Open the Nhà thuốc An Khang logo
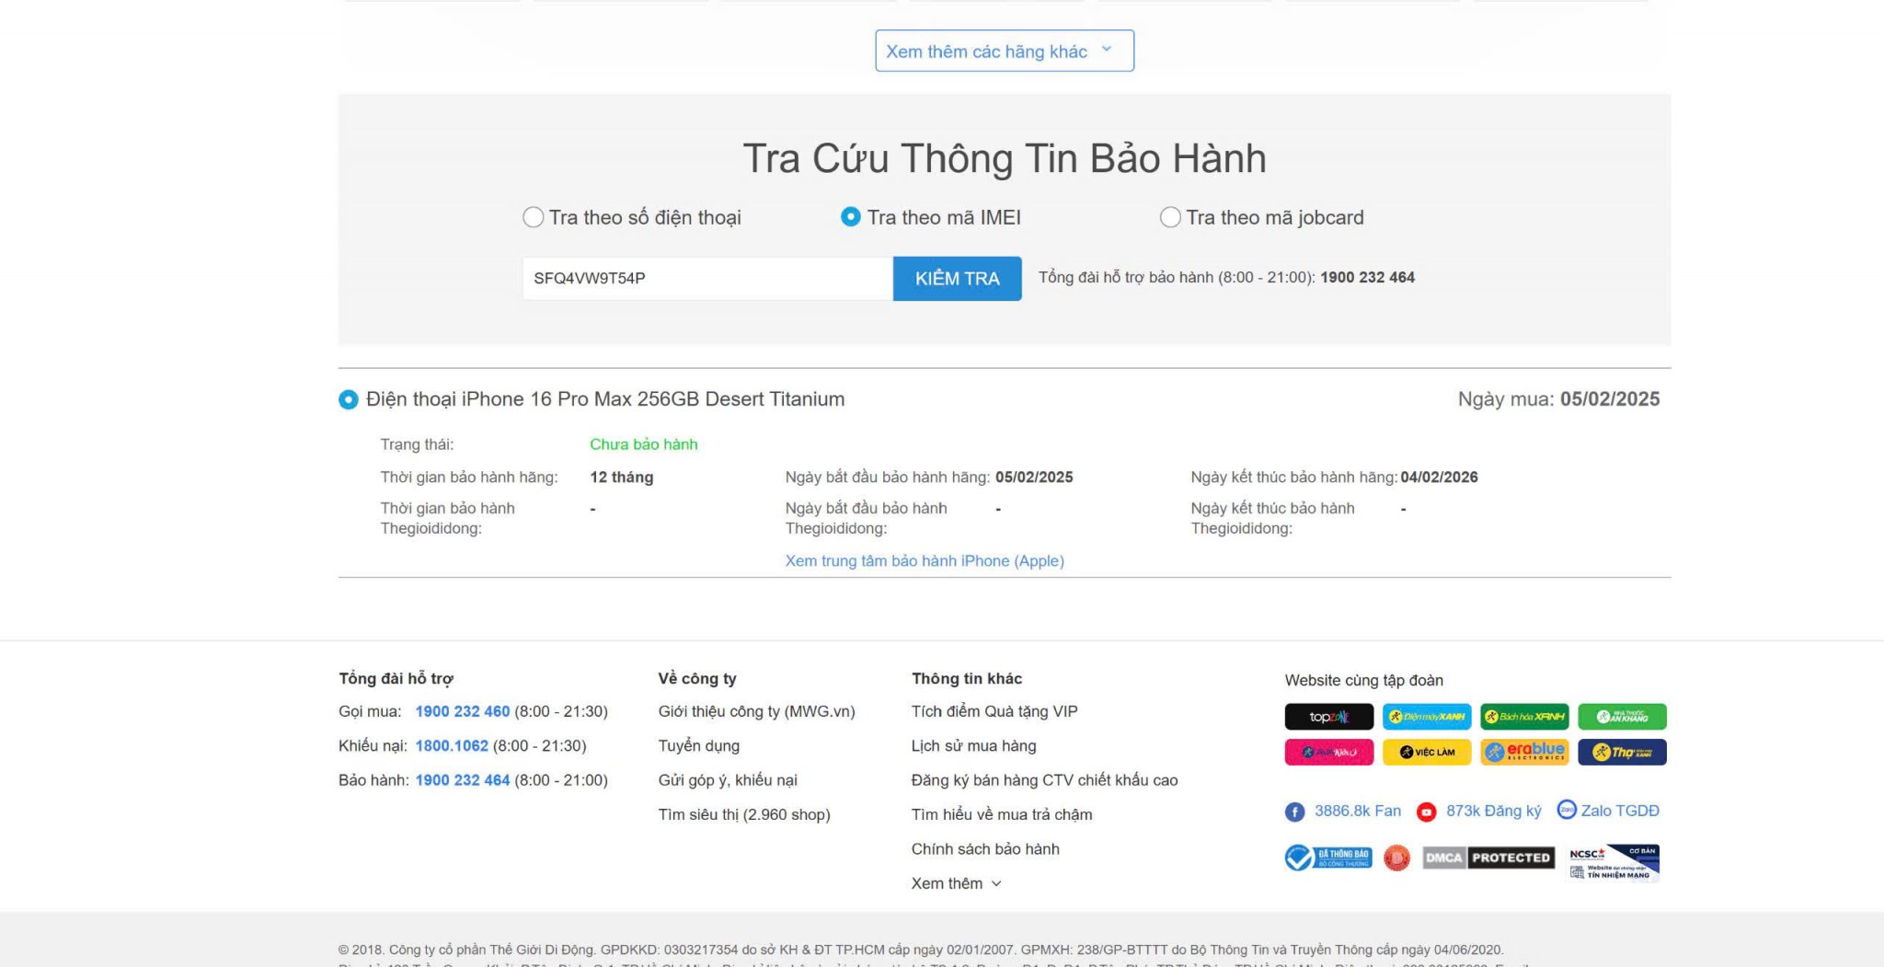This screenshot has height=967, width=1884. [1622, 717]
